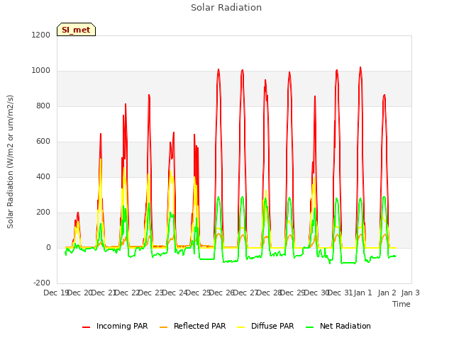Click the Jan 1 x-axis label
454x340 pixels.
click(362, 293)
